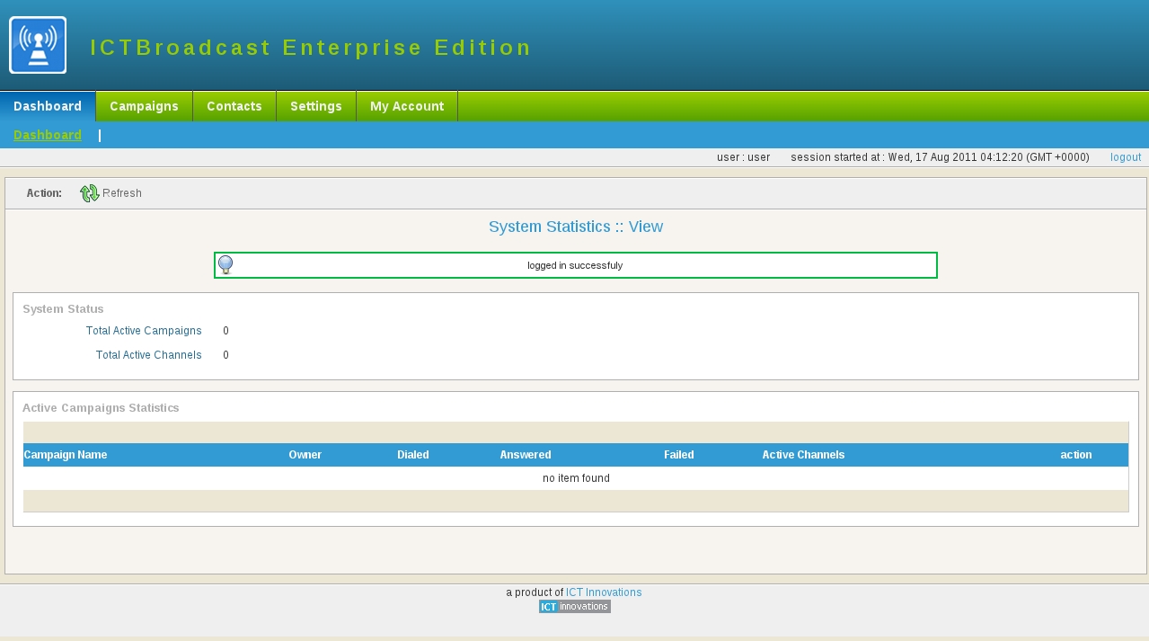1149x641 pixels.
Task: Click the green Refresh arrows icon
Action: tap(90, 193)
